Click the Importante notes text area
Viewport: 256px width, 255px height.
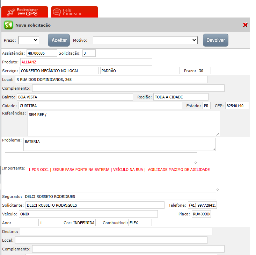click(123, 178)
